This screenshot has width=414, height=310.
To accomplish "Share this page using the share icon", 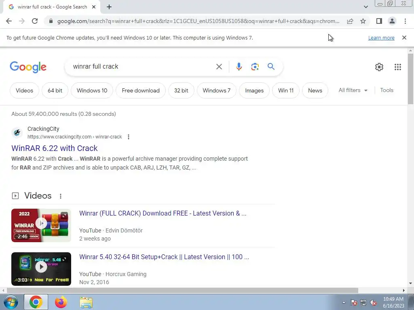I will pyautogui.click(x=350, y=21).
